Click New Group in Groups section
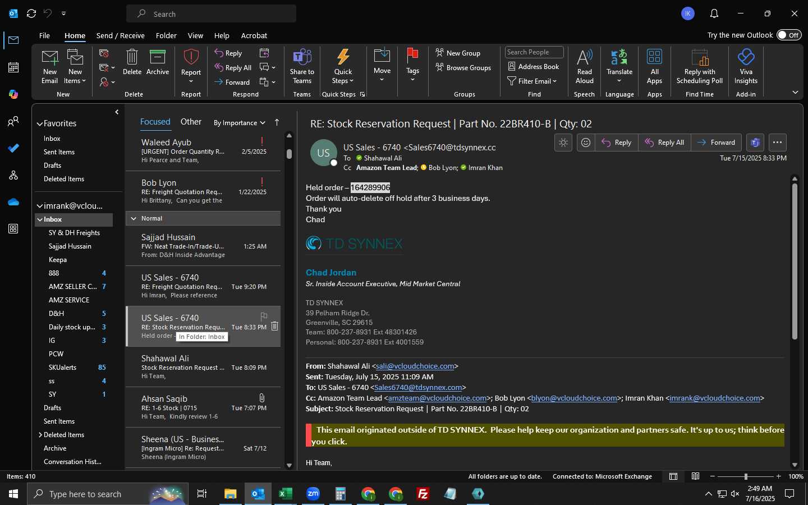This screenshot has height=505, width=808. coord(458,53)
